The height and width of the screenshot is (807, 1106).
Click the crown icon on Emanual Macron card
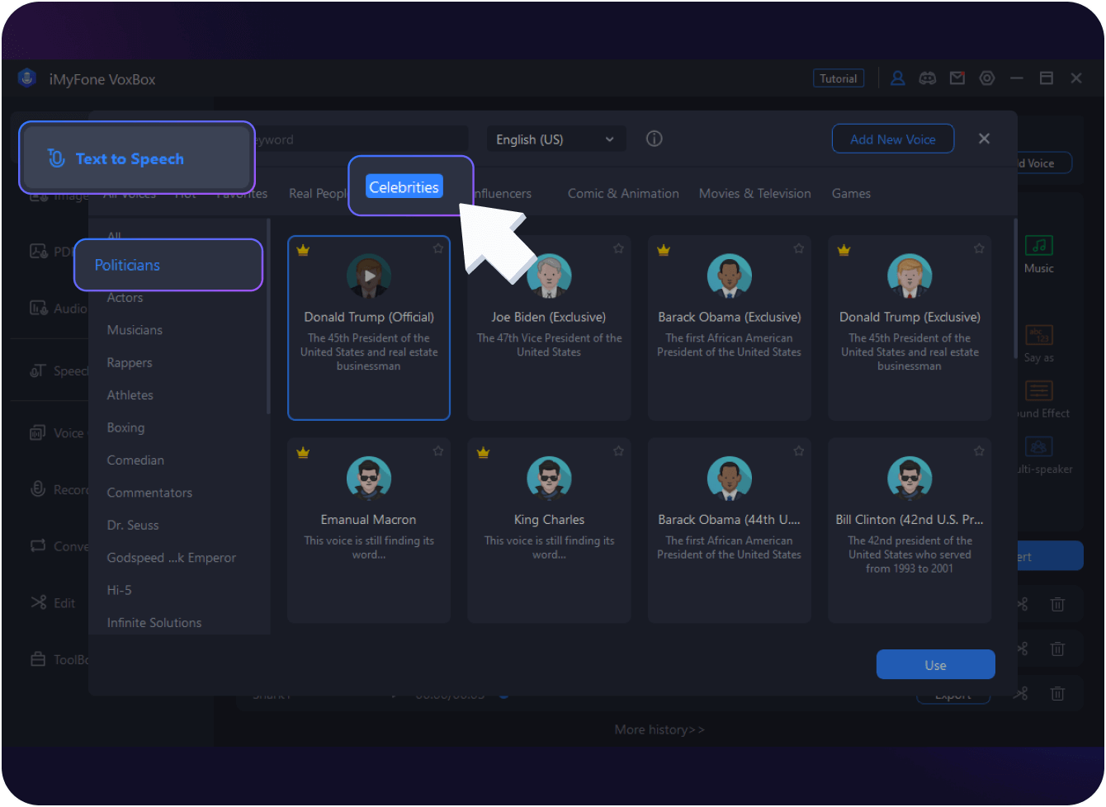point(303,452)
